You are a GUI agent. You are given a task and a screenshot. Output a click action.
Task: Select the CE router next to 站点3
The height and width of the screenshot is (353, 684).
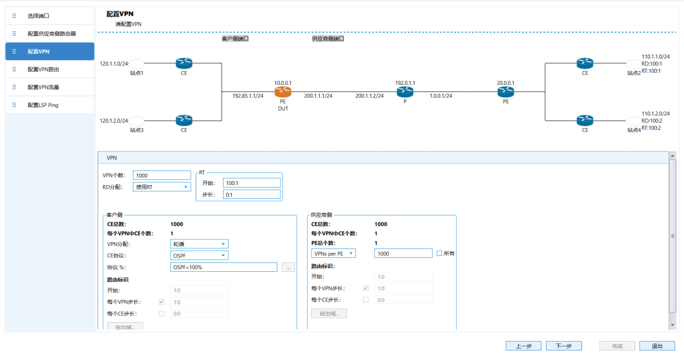[x=184, y=120]
